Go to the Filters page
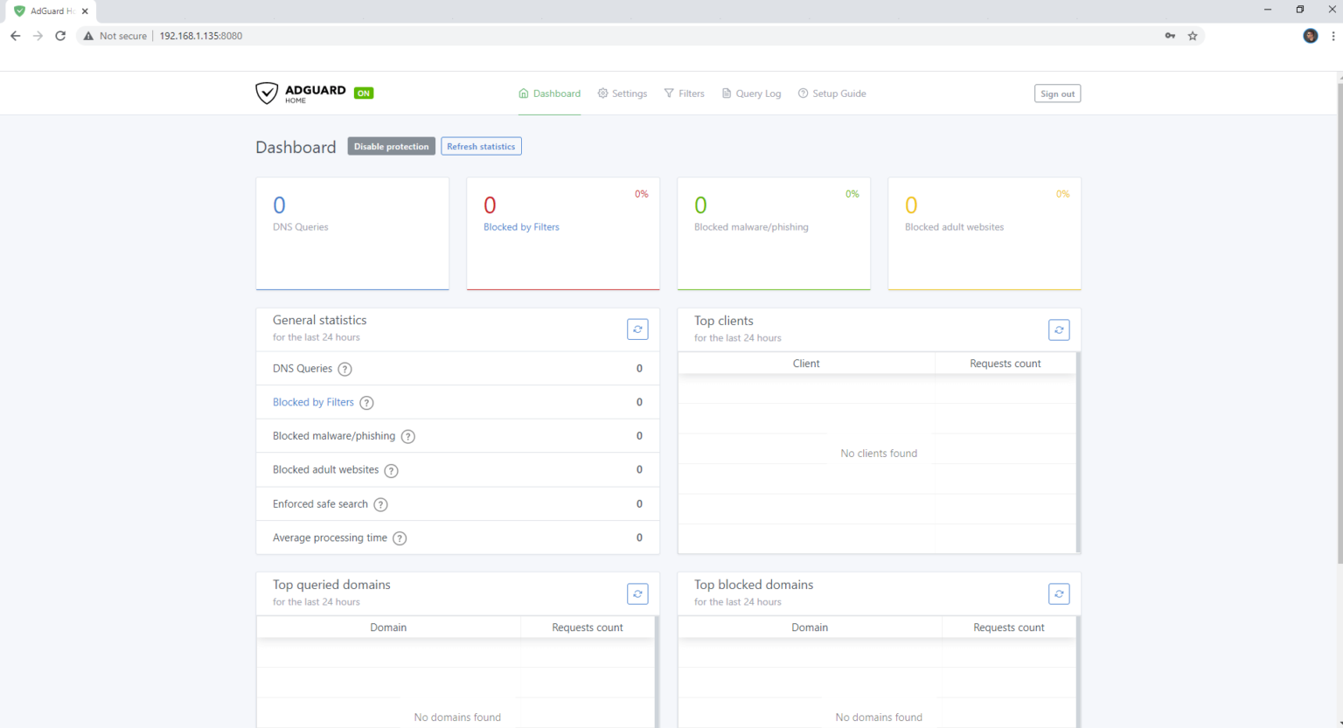1343x728 pixels. (684, 94)
